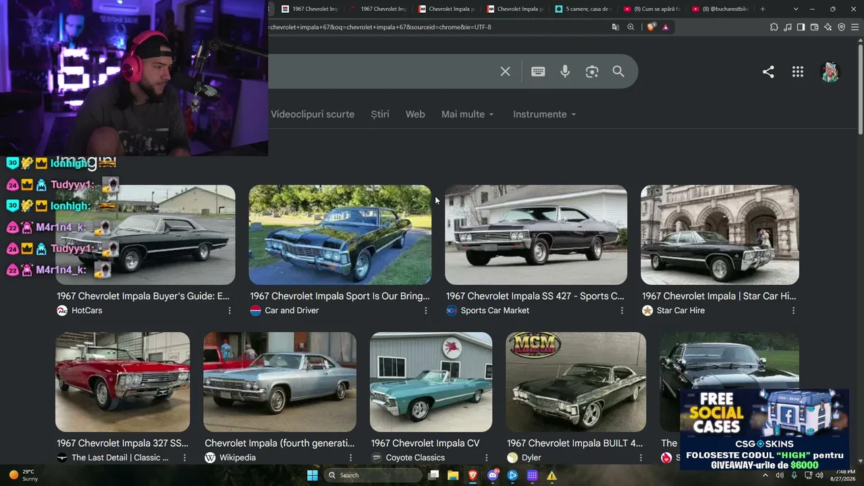The height and width of the screenshot is (486, 864).
Task: Open '1967 Chevrolet Impala 327 SS...' link
Action: (x=122, y=443)
